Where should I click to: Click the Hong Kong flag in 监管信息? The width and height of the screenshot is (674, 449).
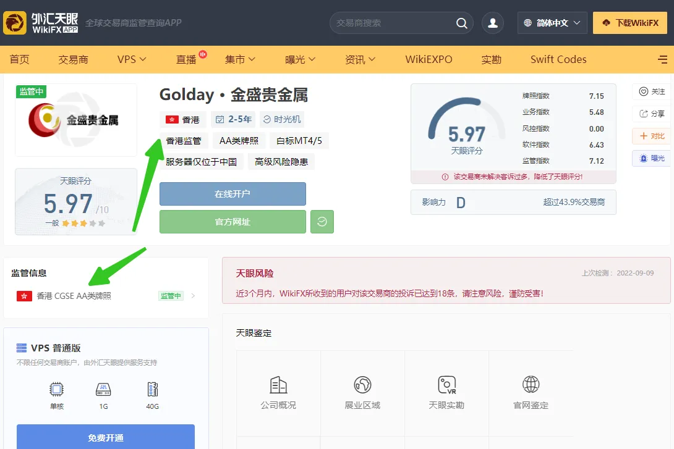point(24,296)
